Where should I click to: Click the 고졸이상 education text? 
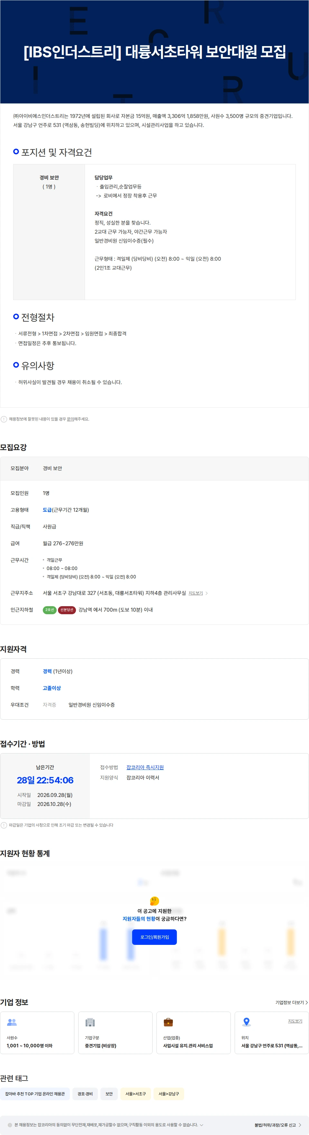tap(51, 688)
